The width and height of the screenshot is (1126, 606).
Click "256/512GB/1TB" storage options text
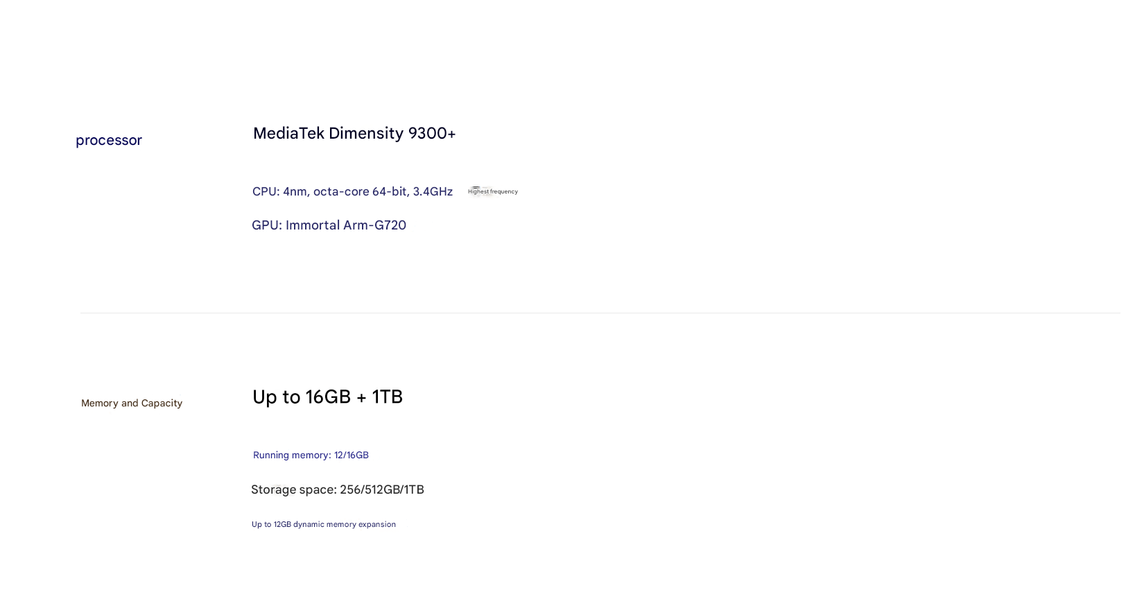pos(382,490)
